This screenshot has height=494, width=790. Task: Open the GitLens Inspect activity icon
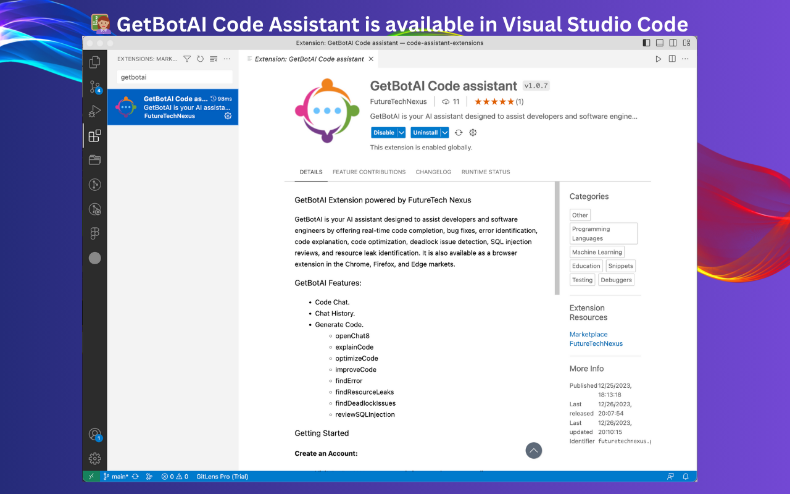click(94, 209)
